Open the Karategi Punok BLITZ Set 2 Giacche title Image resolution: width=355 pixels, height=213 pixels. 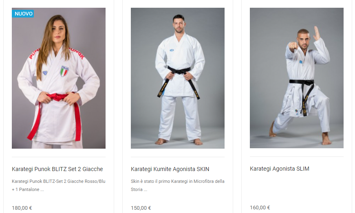57,169
